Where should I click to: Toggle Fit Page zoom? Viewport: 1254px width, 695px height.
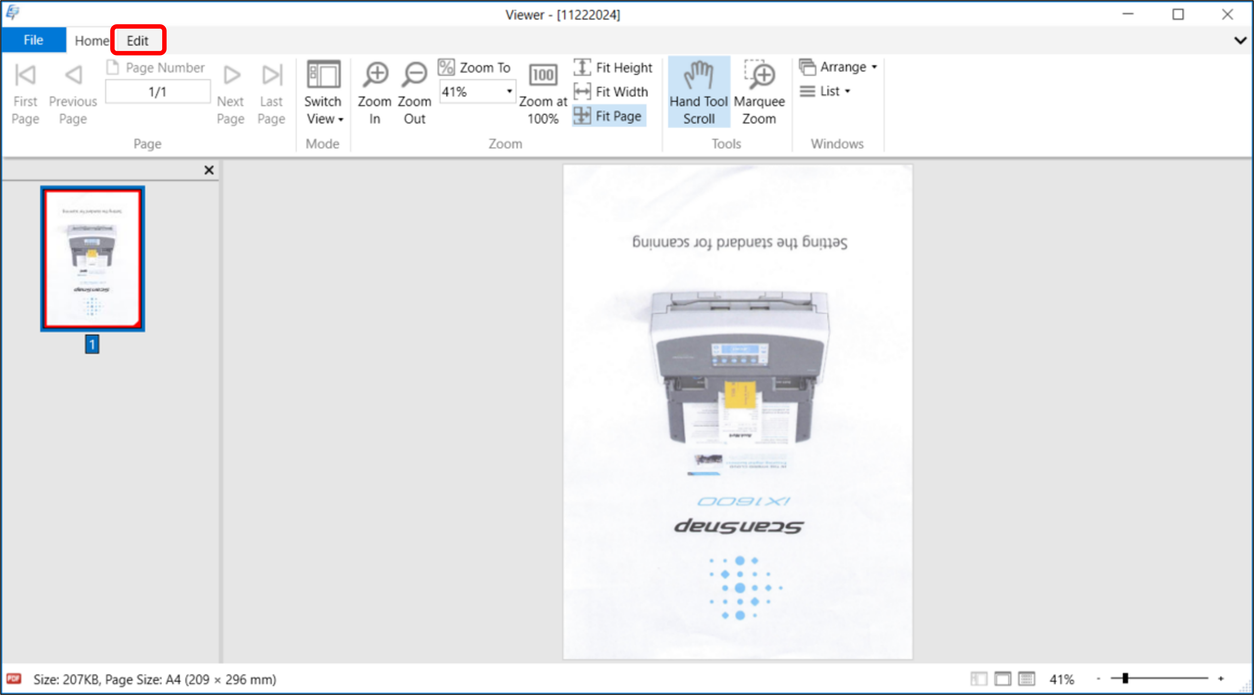pyautogui.click(x=608, y=116)
